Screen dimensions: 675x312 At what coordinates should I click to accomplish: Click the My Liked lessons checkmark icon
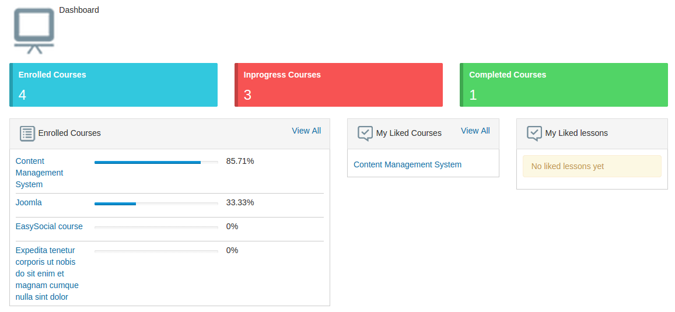coord(534,134)
